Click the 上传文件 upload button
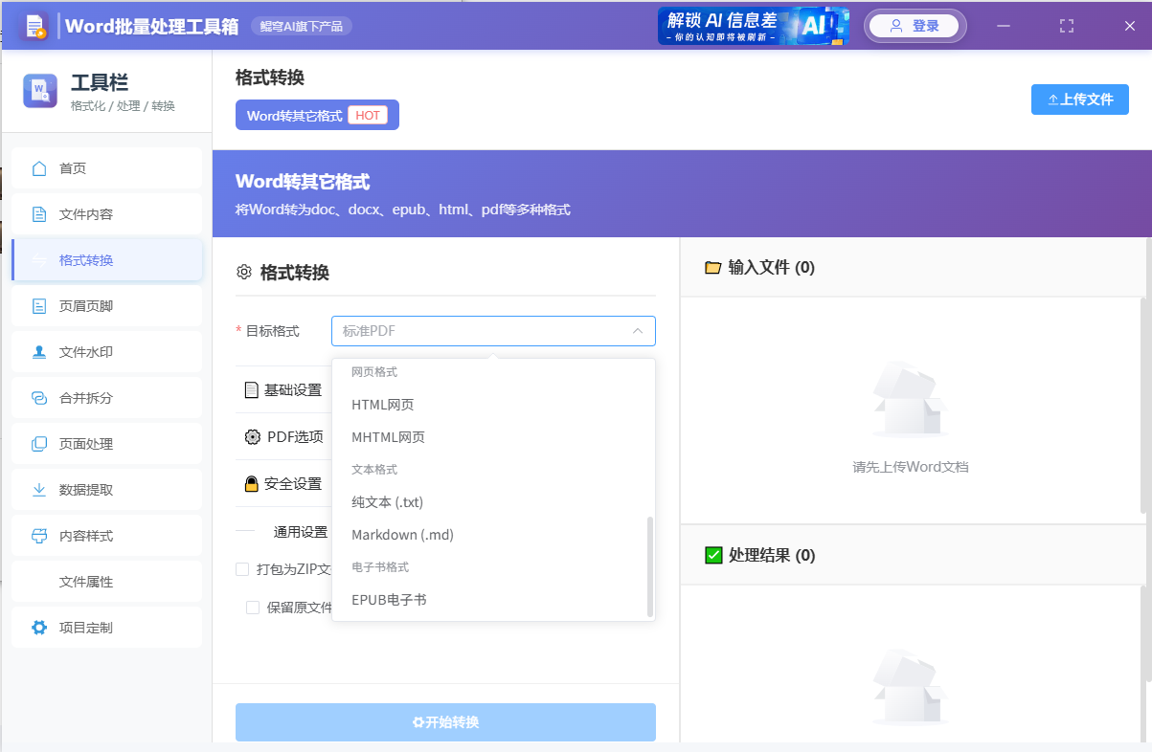The width and height of the screenshot is (1152, 752). point(1079,99)
